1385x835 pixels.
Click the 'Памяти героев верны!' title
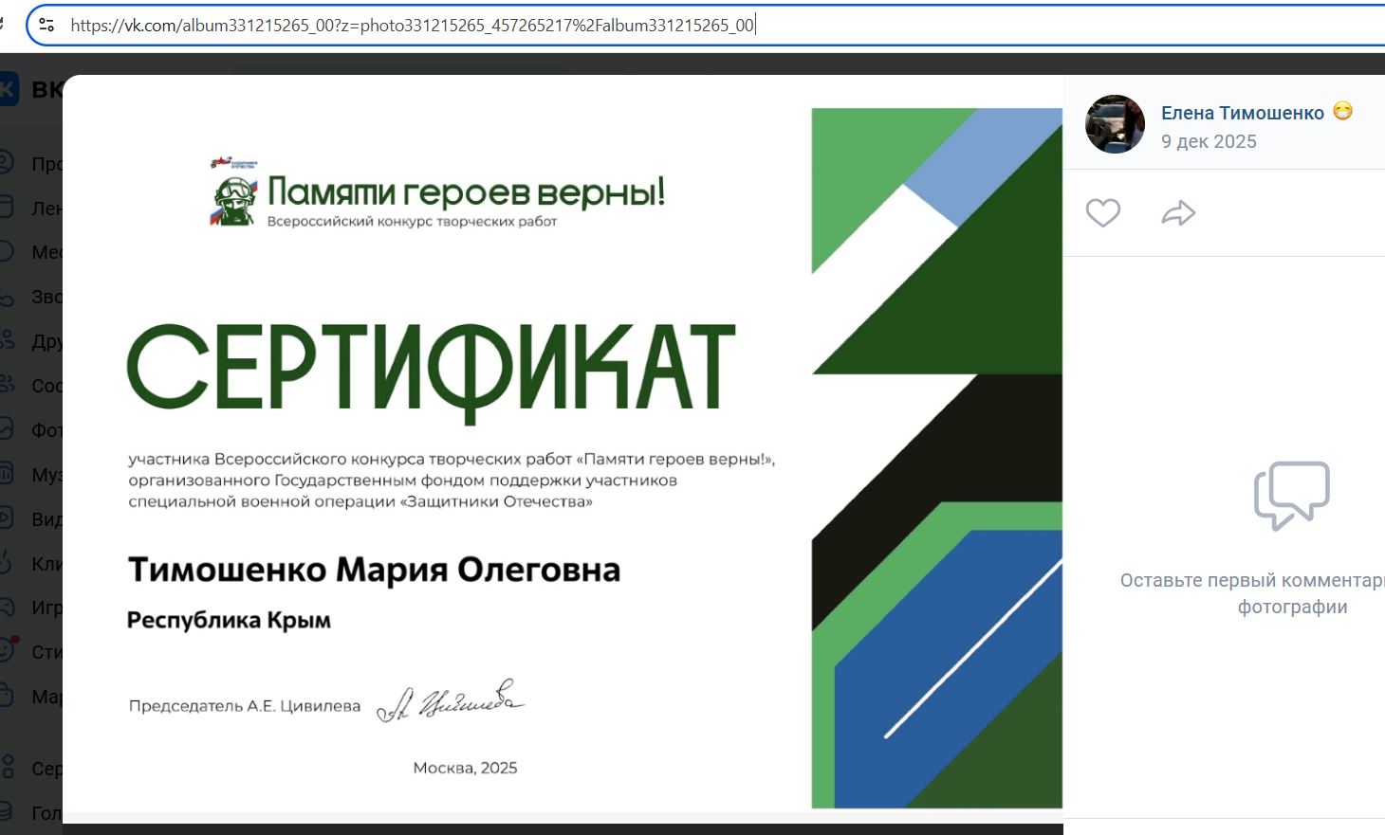466,191
